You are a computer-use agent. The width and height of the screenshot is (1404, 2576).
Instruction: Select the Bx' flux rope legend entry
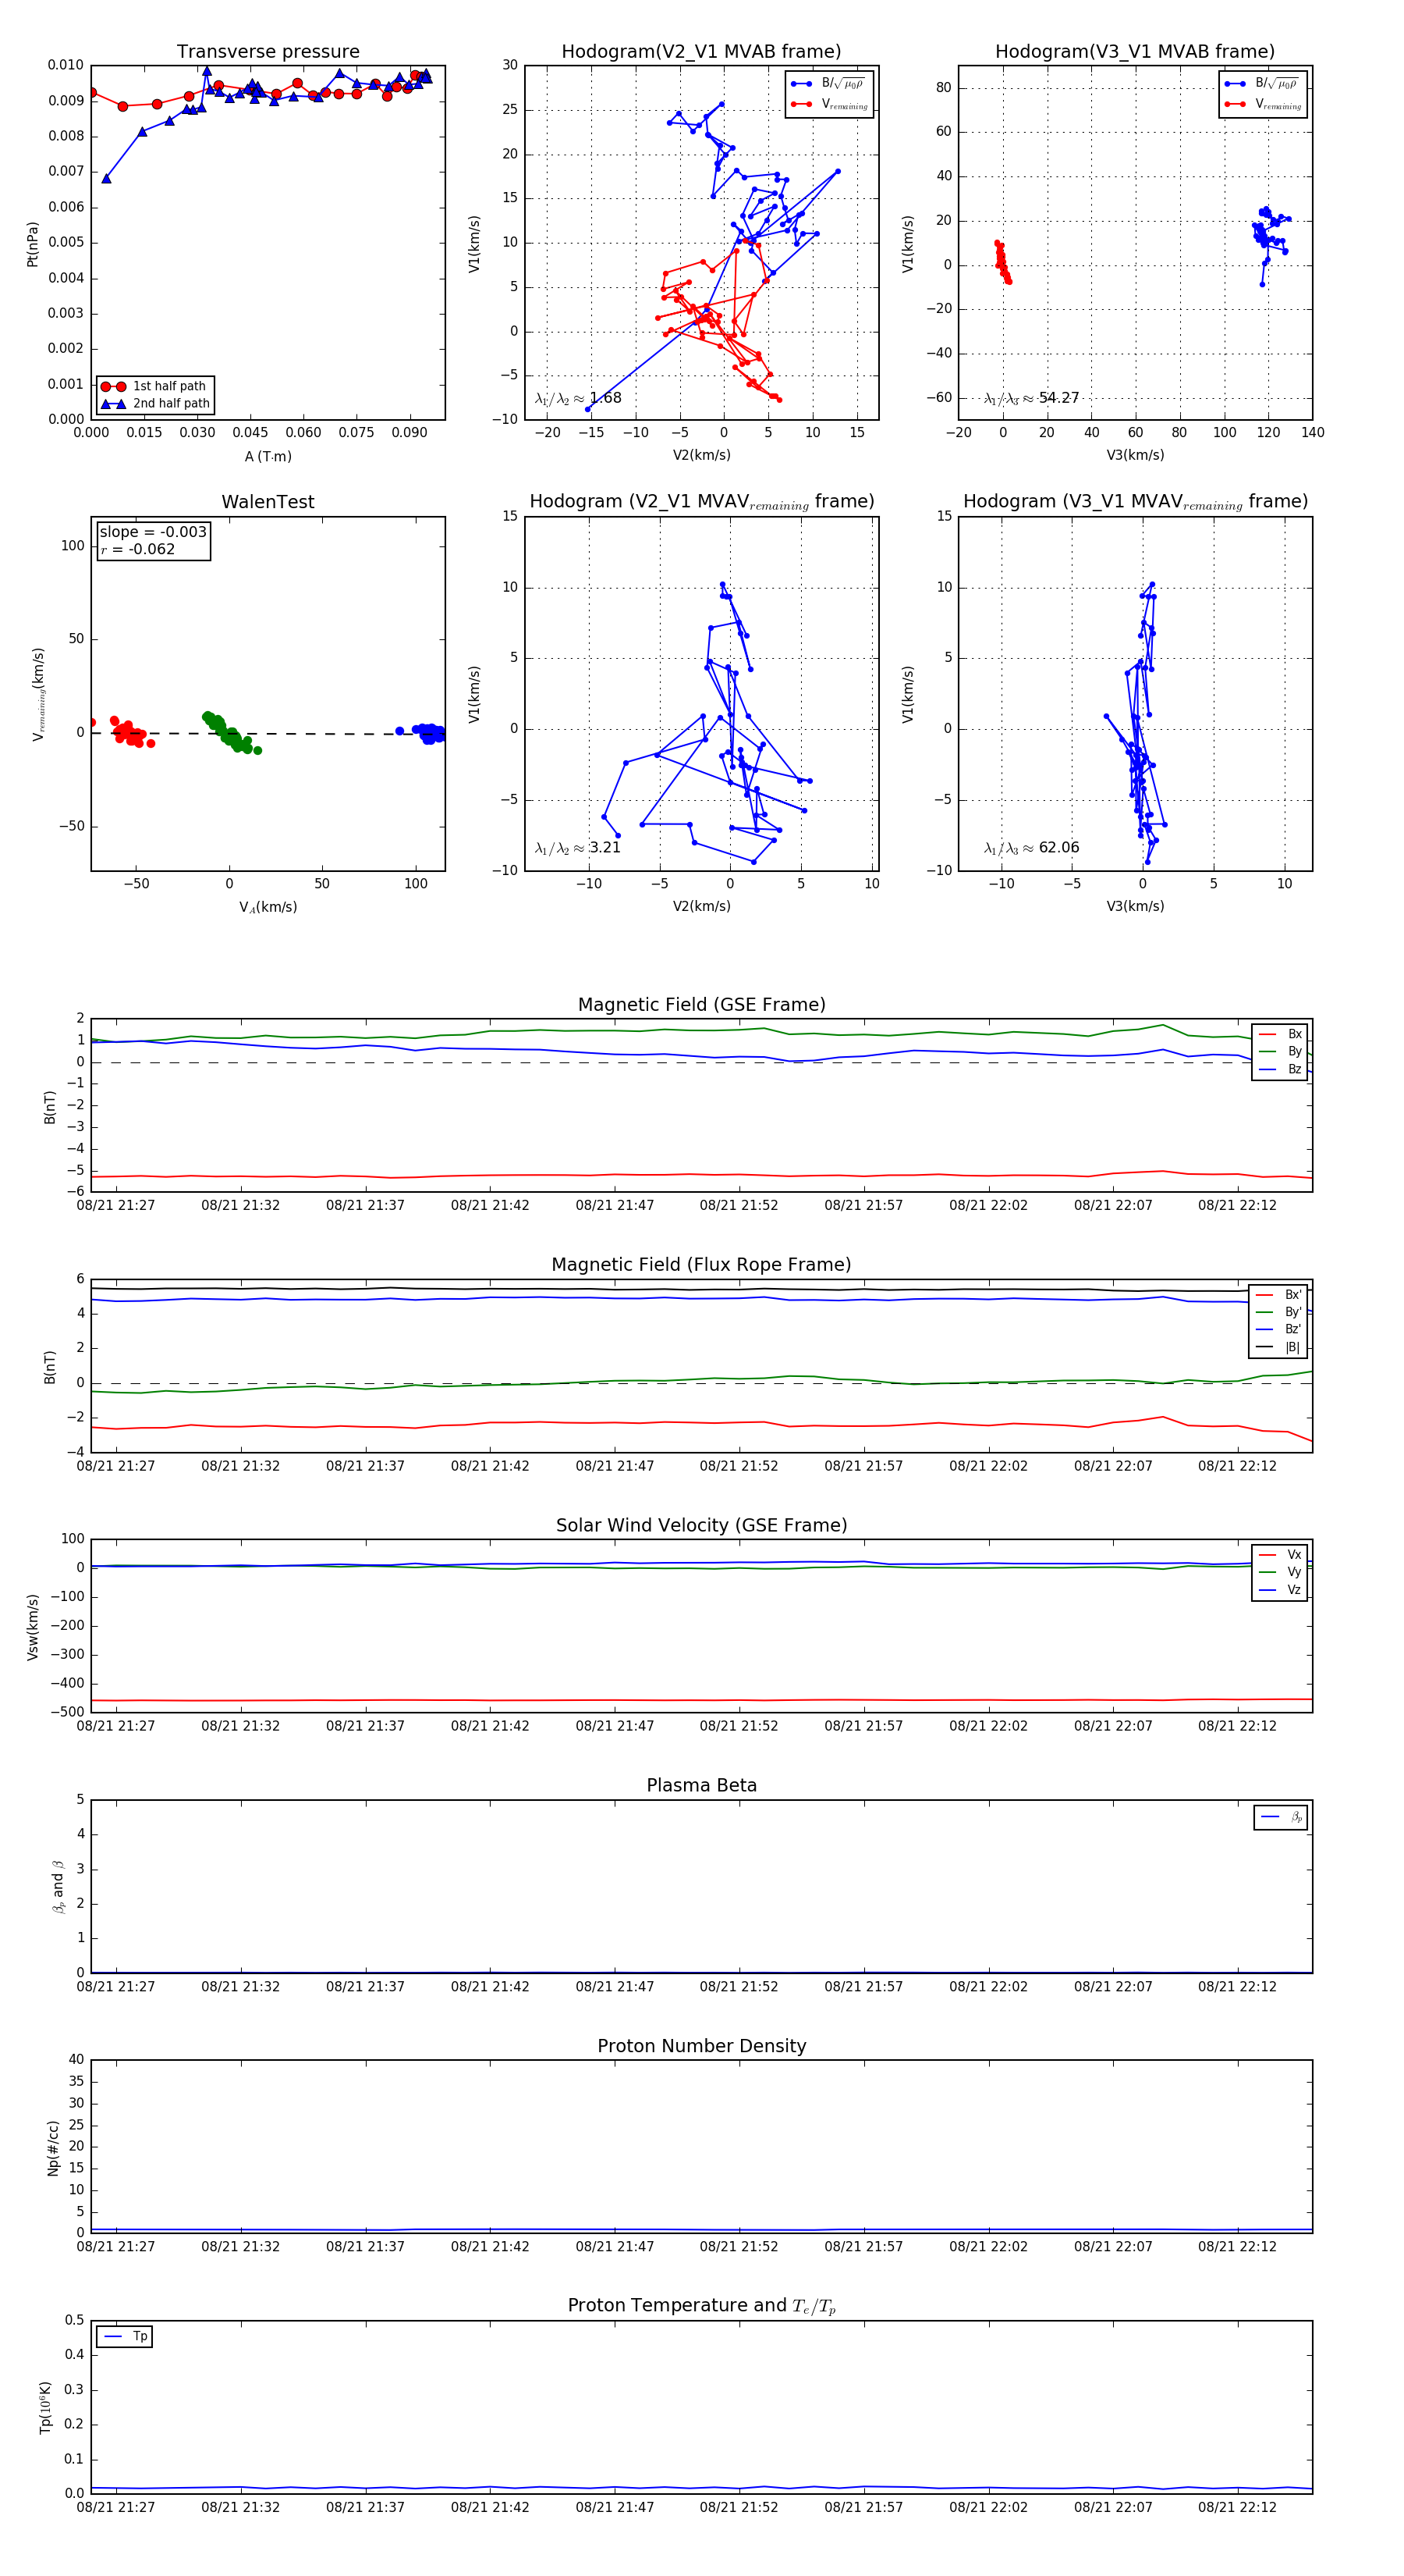[1279, 1295]
